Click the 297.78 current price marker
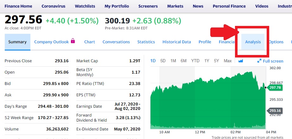292x139 pixels. [x=275, y=88]
